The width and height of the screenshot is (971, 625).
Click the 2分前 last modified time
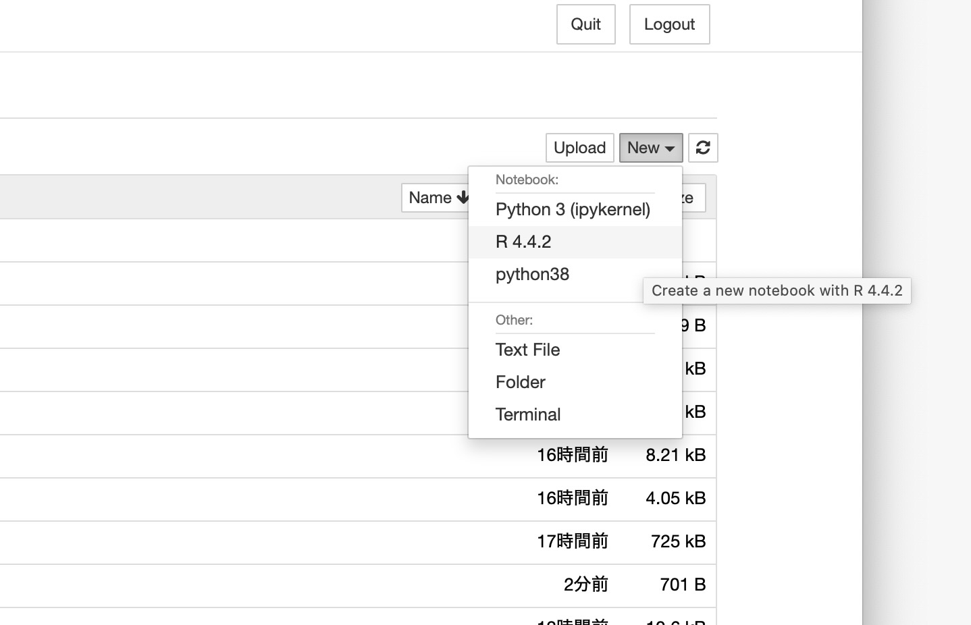point(585,585)
